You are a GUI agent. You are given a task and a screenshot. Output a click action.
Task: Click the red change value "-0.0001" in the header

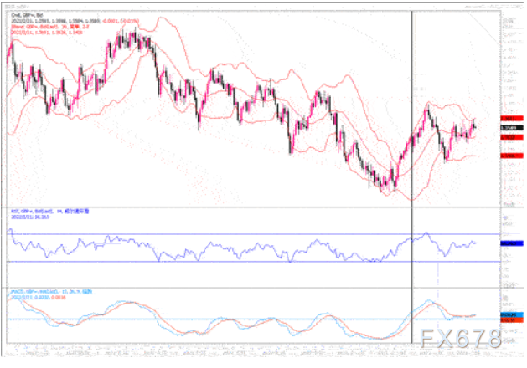pos(109,21)
